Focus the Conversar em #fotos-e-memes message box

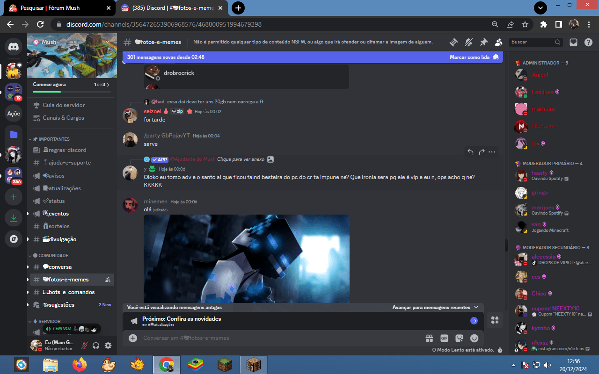[x=281, y=338]
